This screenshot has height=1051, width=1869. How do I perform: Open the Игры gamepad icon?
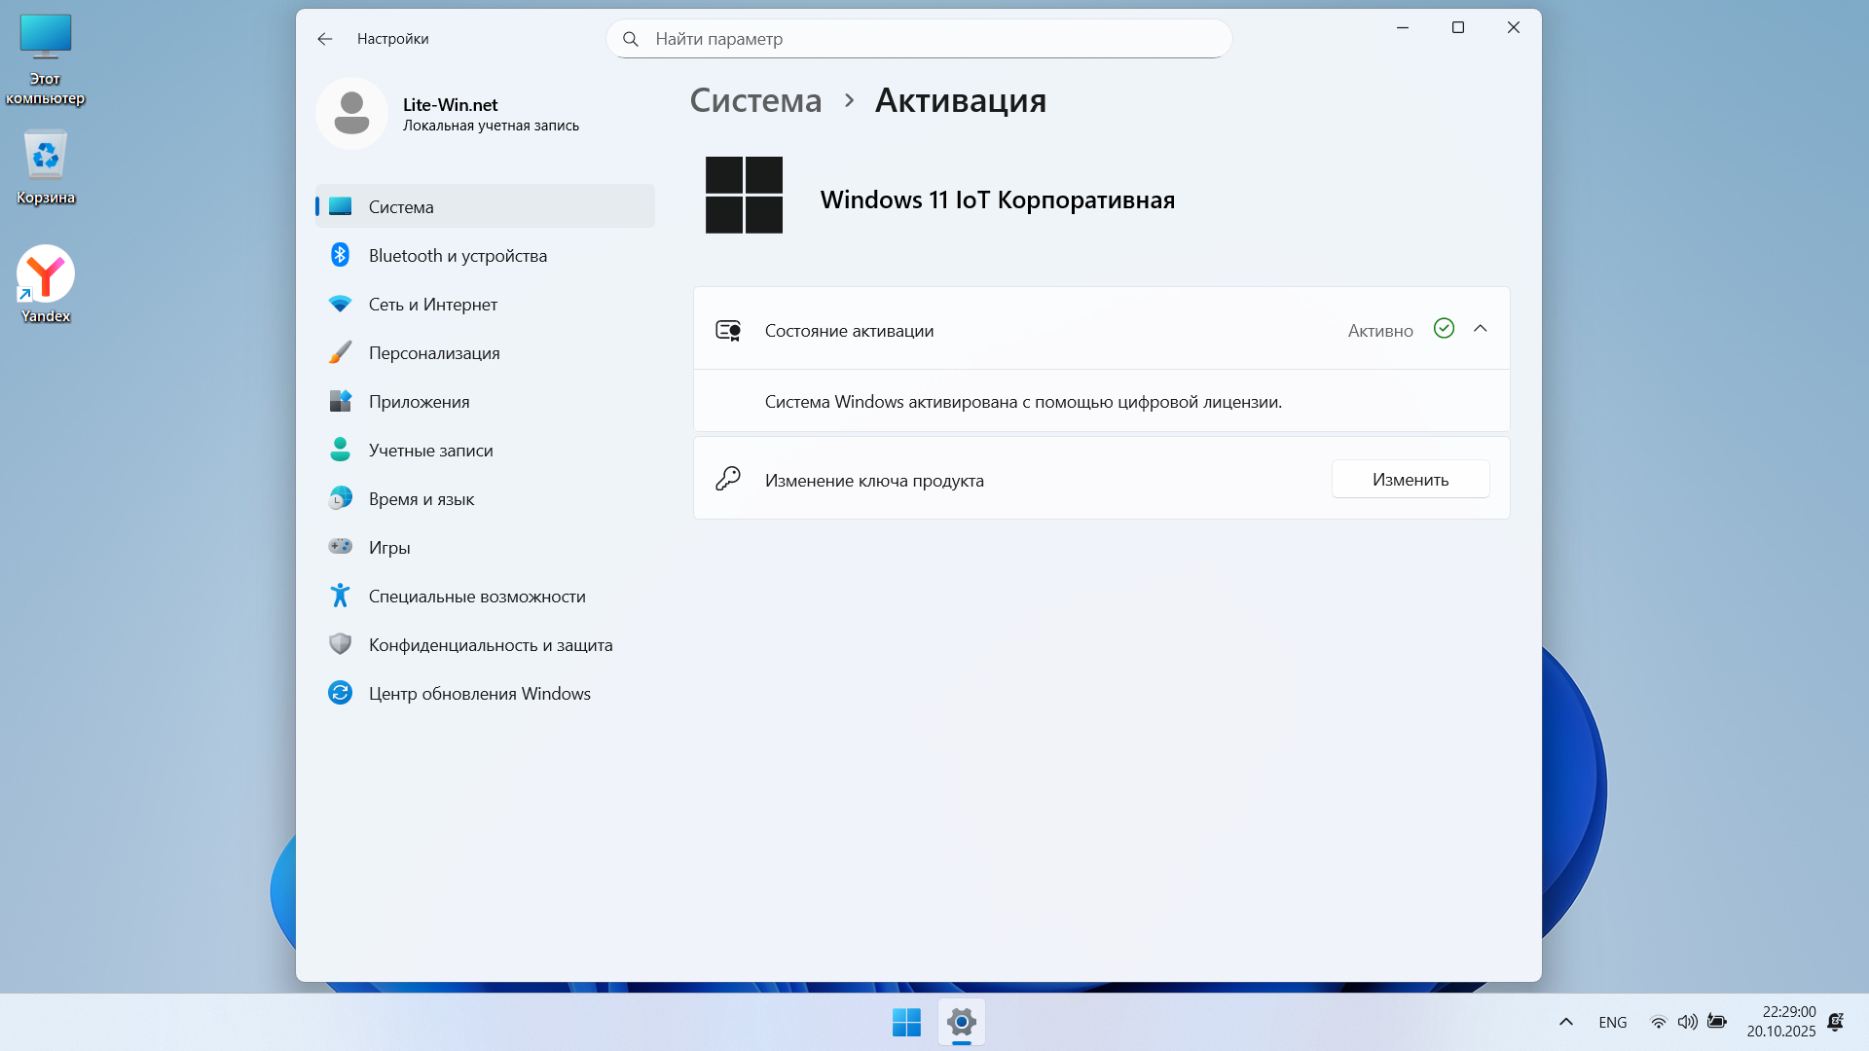point(340,547)
